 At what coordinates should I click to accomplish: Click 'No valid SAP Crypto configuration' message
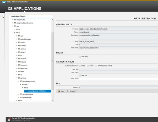[23, 118]
